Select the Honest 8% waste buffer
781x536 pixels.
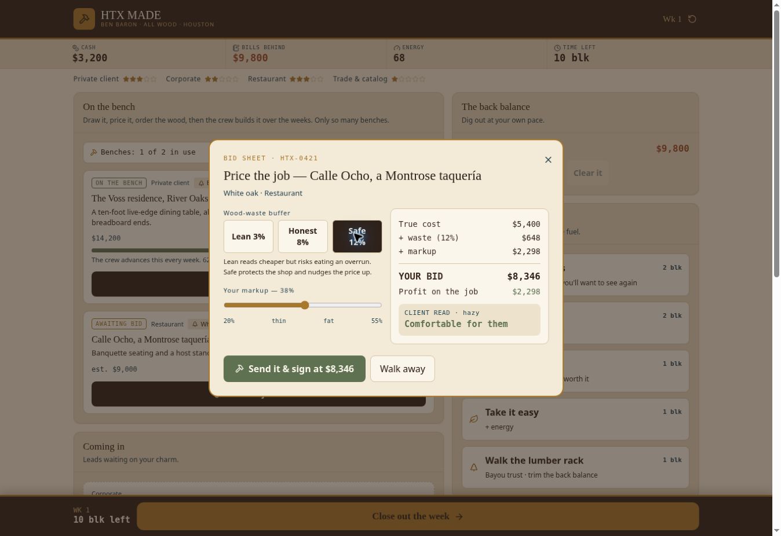click(303, 236)
